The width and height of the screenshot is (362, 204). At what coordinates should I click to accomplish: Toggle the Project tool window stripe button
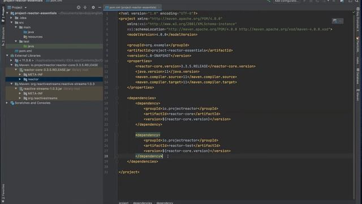coord(3,14)
